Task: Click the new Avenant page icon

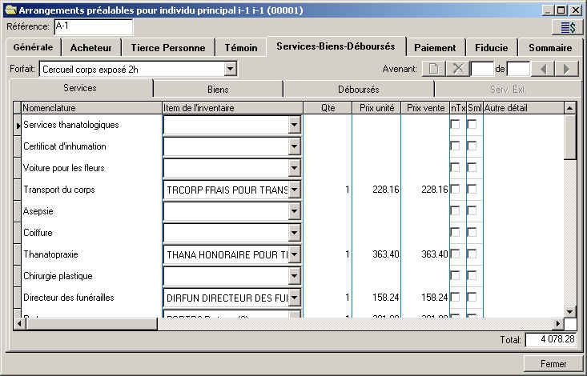Action: [x=432, y=69]
